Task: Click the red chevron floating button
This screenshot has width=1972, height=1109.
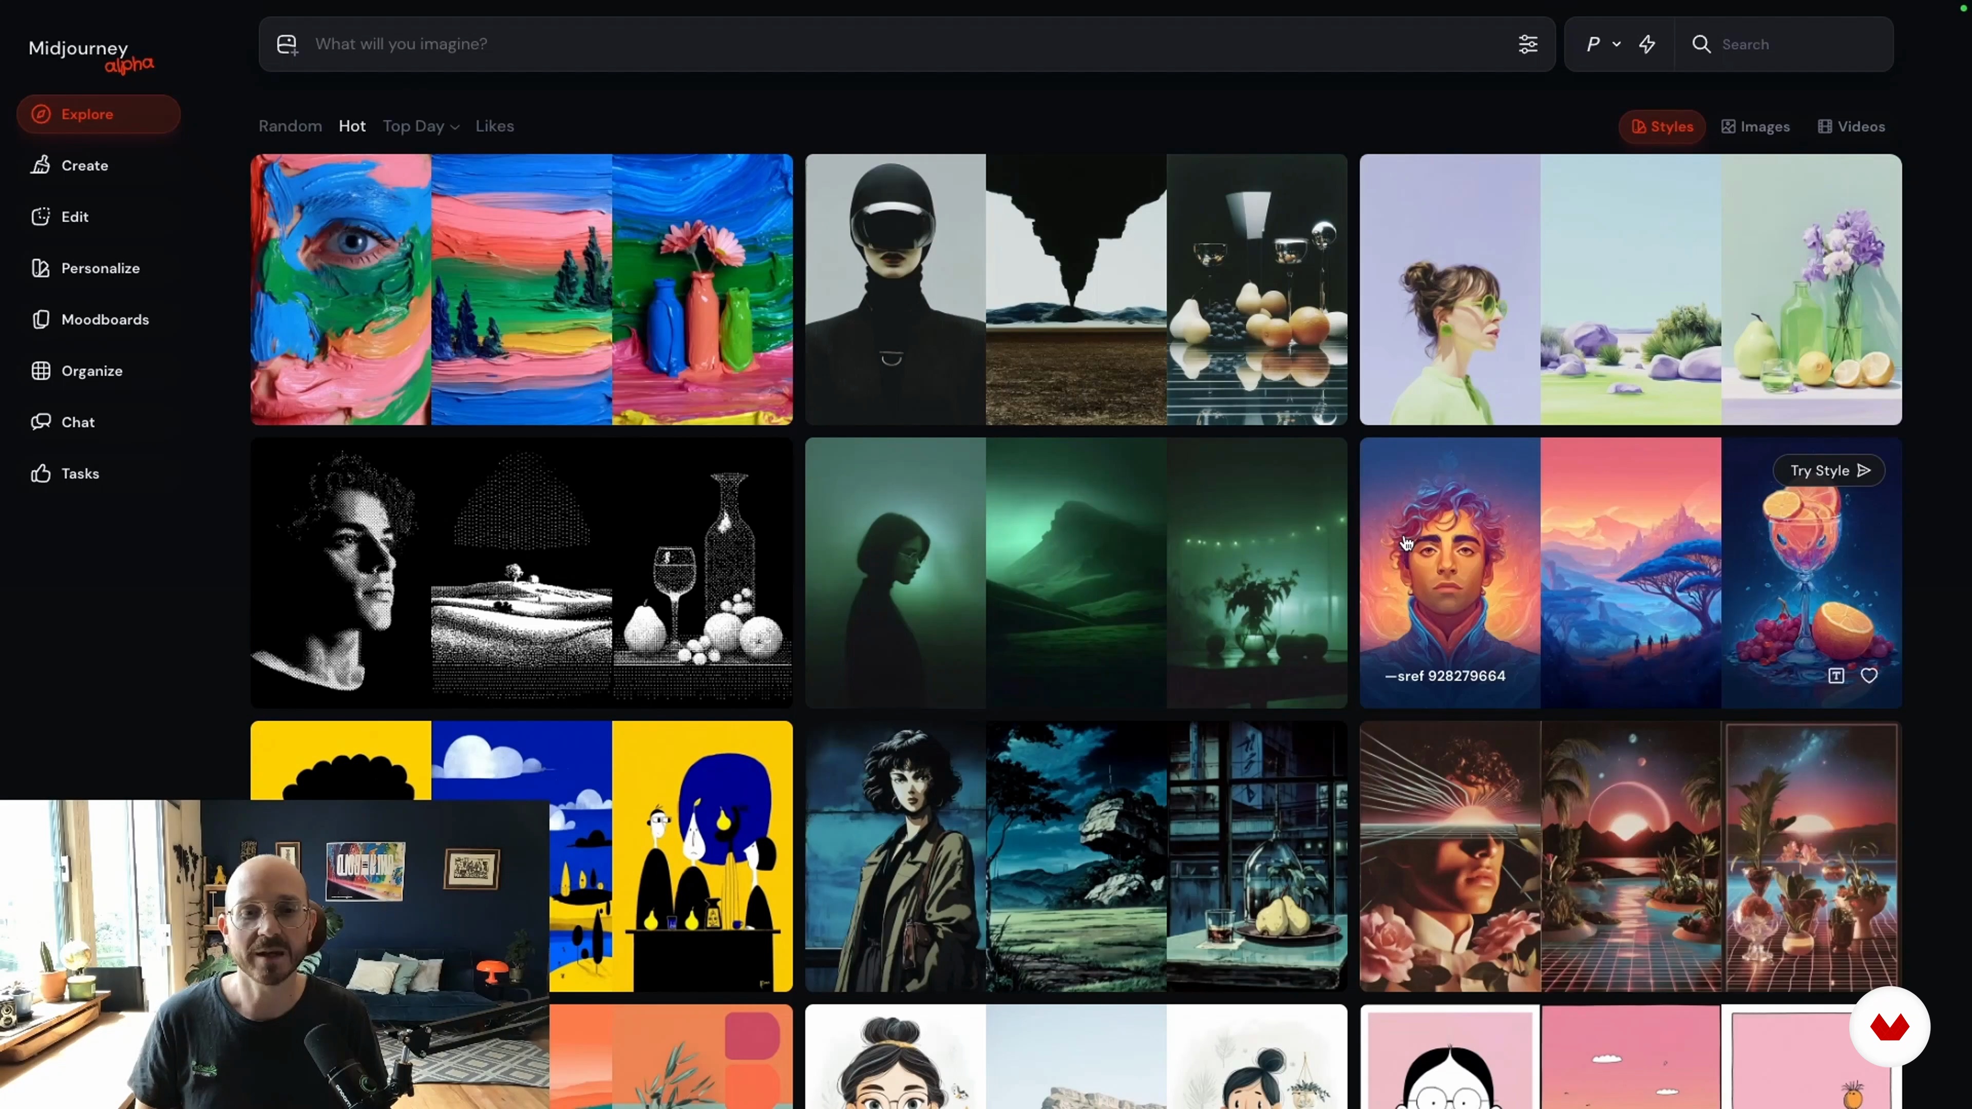Action: click(1889, 1027)
